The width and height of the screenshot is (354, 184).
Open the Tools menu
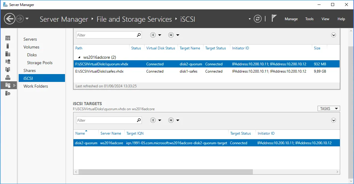click(309, 19)
